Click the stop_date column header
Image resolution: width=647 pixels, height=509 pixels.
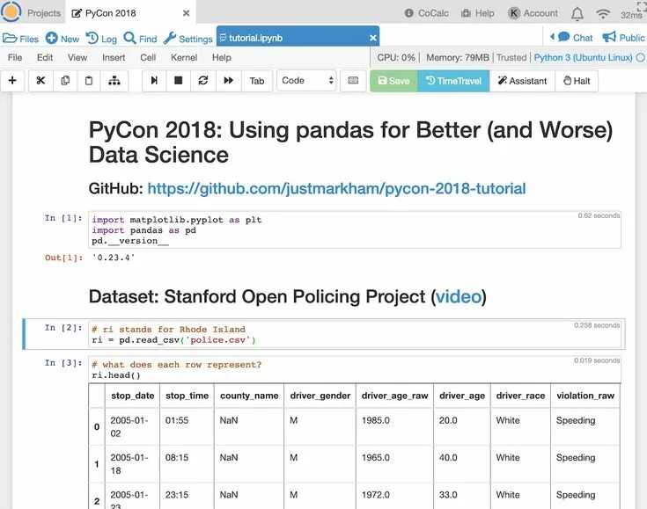coord(132,396)
